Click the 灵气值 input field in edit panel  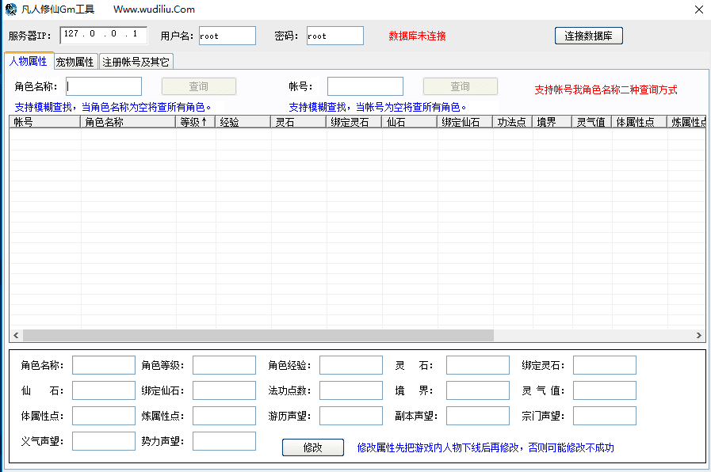pos(605,390)
